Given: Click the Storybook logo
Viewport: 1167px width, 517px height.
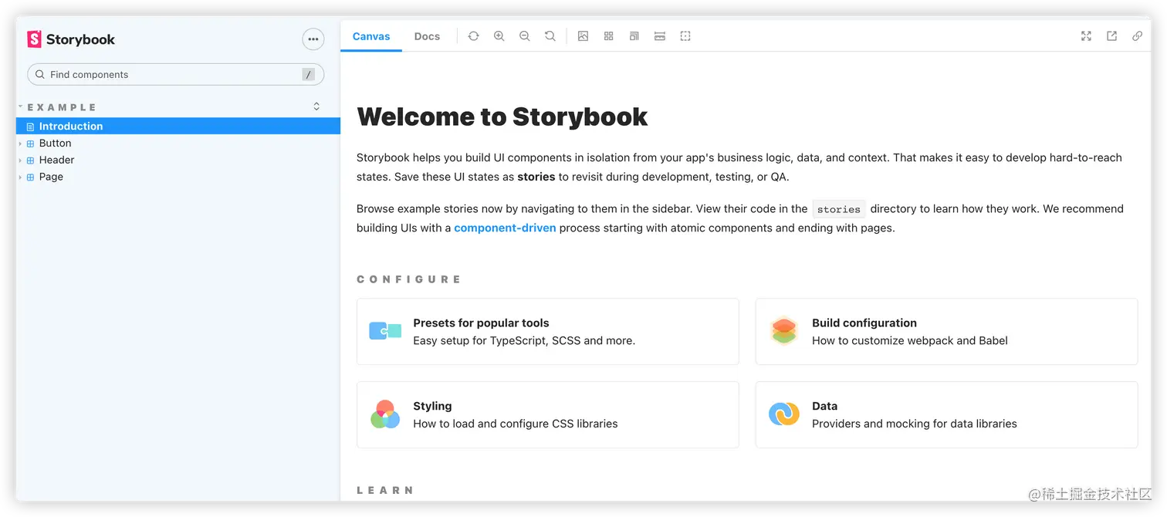Looking at the screenshot, I should (71, 39).
